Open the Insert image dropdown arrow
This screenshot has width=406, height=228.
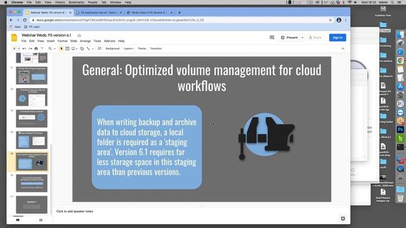click(77, 49)
